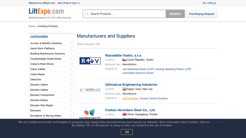Expand Access & Mobility Solutions chevron
246x138 pixels.
(71, 43)
